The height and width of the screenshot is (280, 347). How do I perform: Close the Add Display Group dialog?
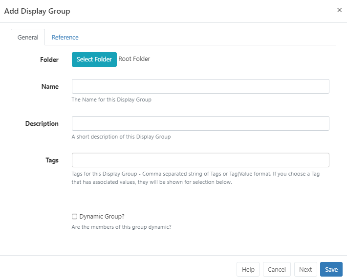[x=339, y=10]
